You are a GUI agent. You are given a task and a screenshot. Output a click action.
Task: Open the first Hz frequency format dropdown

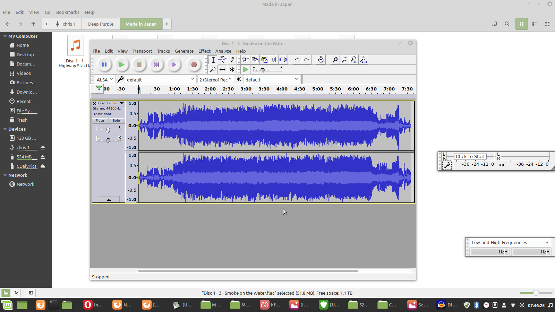coord(506,252)
